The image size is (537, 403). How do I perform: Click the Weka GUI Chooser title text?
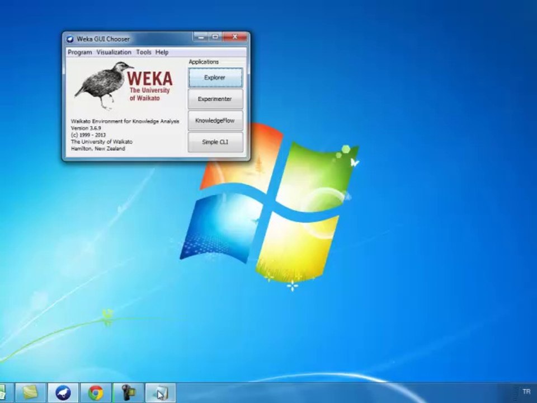103,39
